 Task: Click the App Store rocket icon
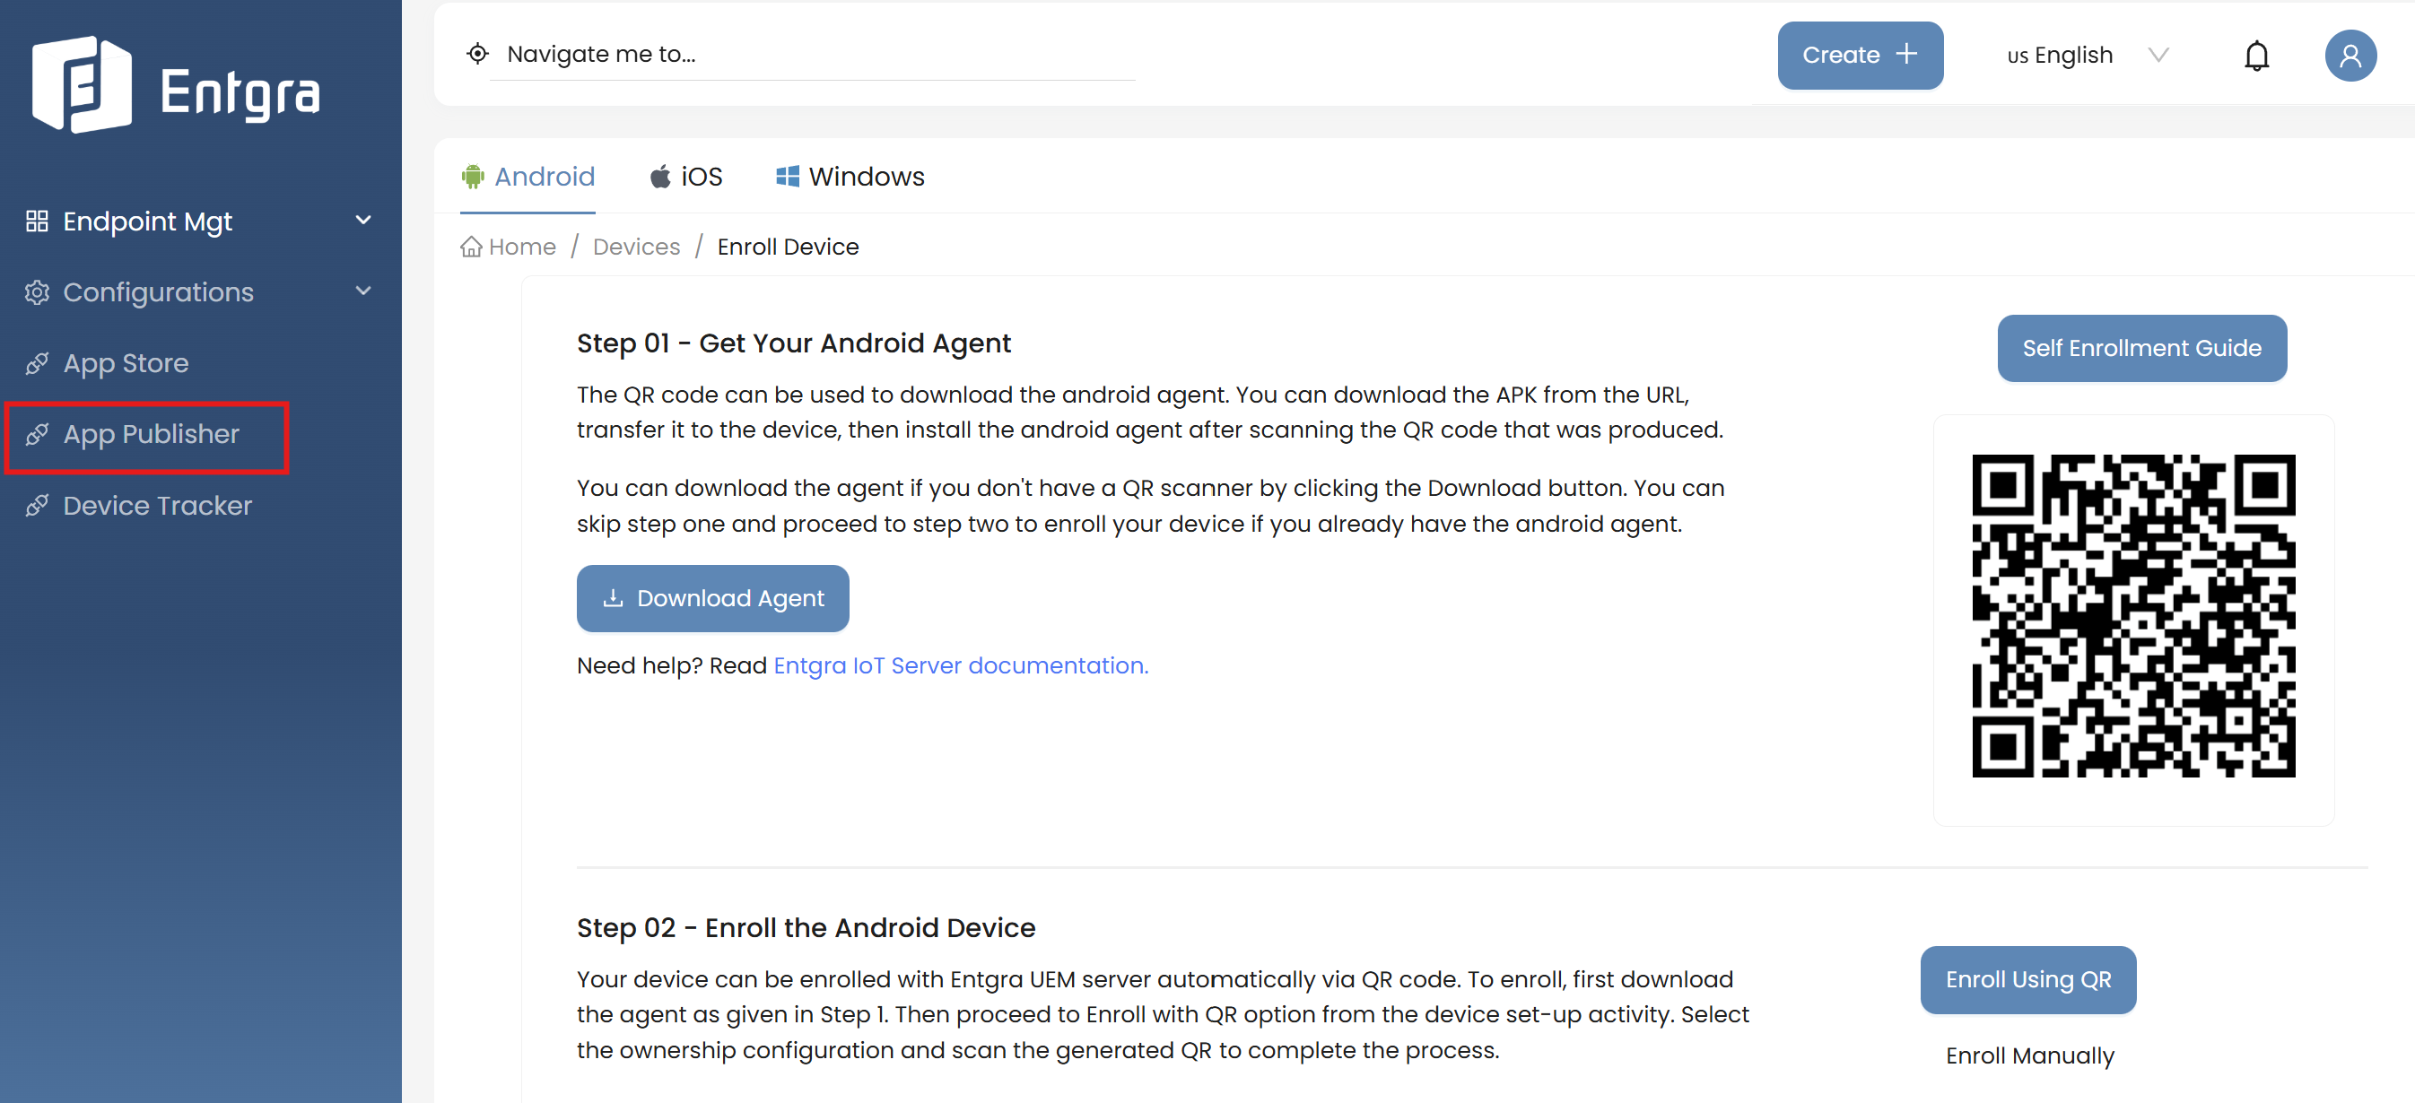pos(37,363)
